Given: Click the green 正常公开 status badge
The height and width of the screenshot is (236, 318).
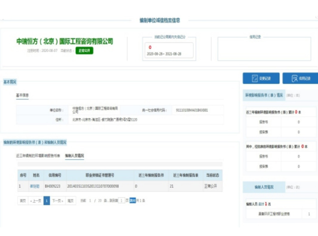Looking at the screenshot, I should click(x=84, y=51).
